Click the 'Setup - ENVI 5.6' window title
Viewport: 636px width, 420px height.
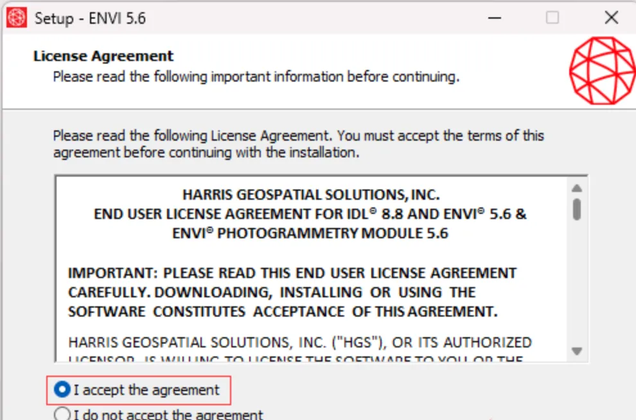pyautogui.click(x=90, y=18)
